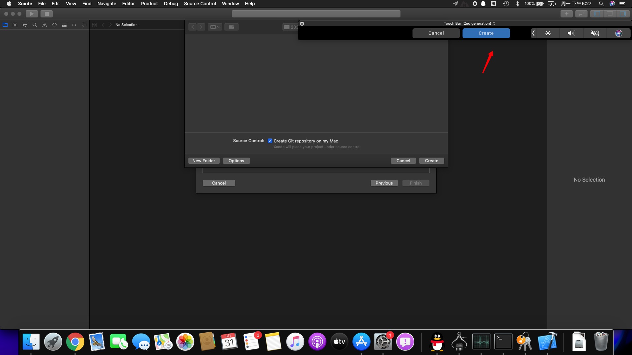
Task: Open the Issue navigator warning triangle
Action: 44,25
